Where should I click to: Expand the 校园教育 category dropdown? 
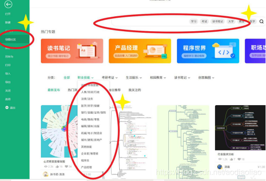coord(158,78)
